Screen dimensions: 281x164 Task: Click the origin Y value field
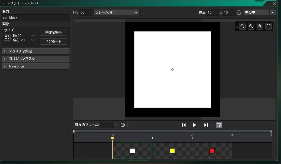point(229,12)
